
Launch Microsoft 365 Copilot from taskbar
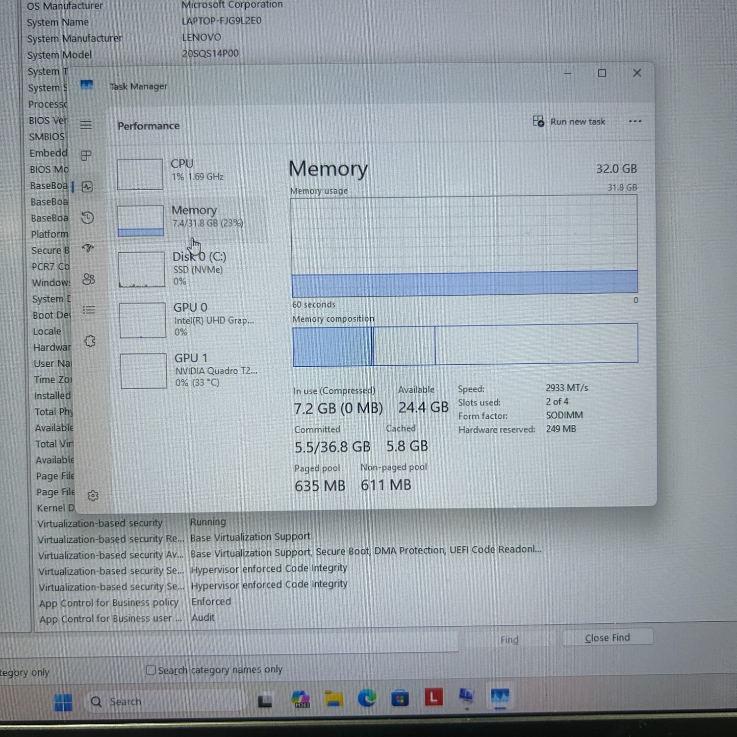tap(300, 700)
